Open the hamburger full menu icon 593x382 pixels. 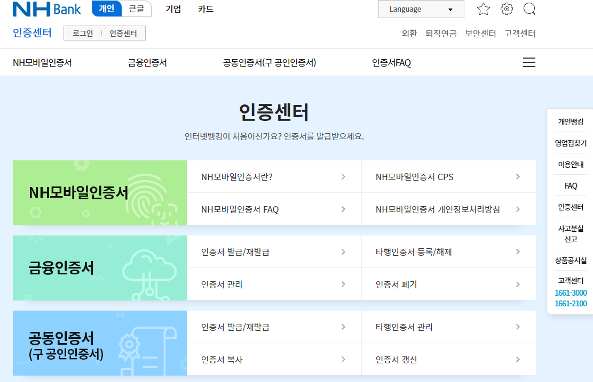[x=529, y=62]
